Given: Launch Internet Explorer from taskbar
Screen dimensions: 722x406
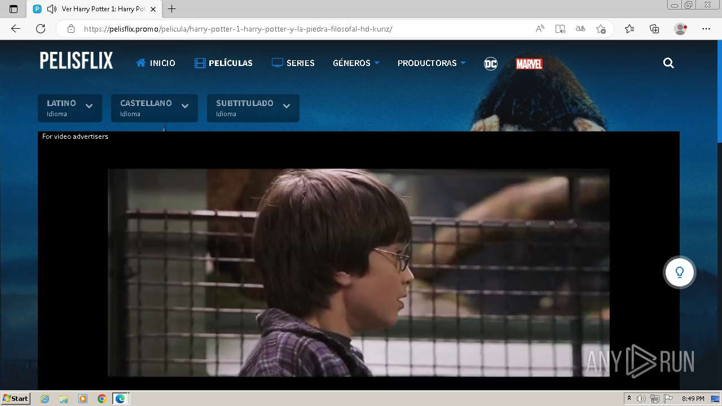Looking at the screenshot, I should [x=45, y=399].
